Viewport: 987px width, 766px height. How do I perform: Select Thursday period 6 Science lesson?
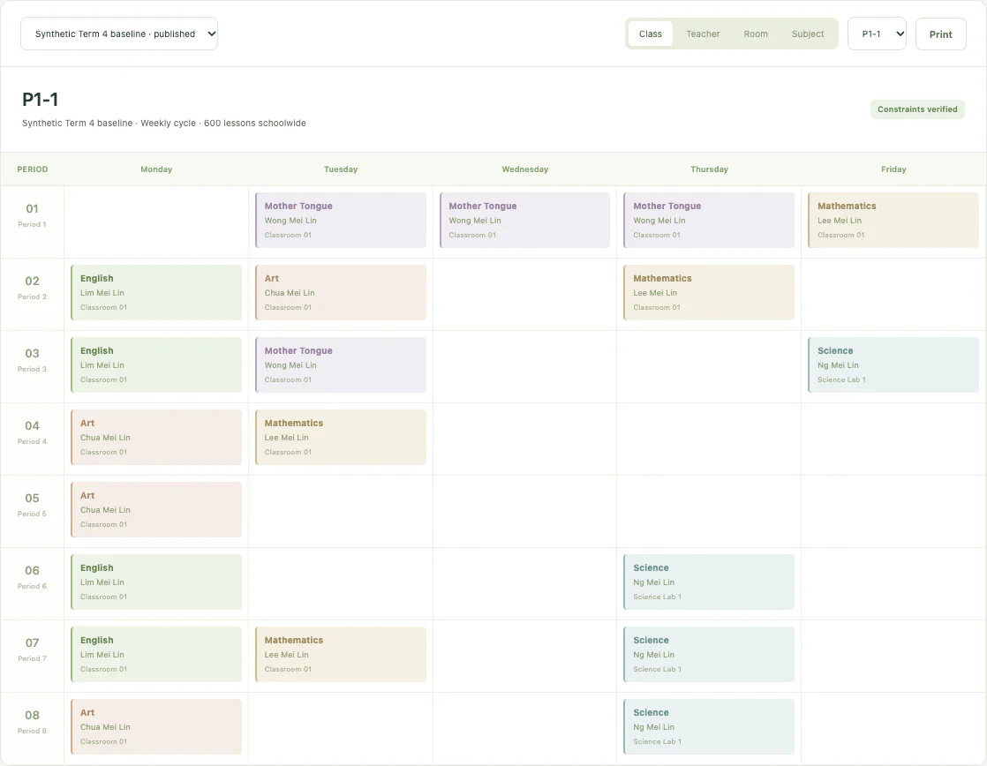[x=709, y=582]
